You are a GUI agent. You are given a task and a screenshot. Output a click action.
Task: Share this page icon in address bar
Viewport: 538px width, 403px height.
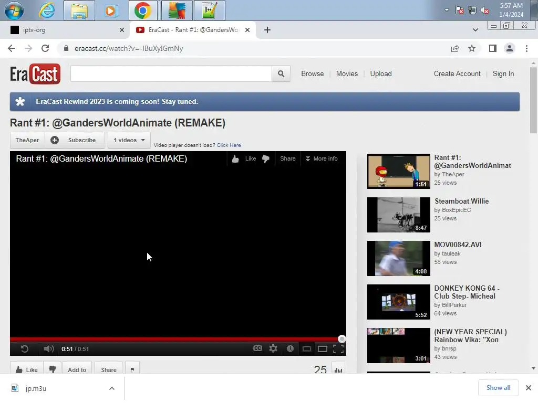point(455,48)
